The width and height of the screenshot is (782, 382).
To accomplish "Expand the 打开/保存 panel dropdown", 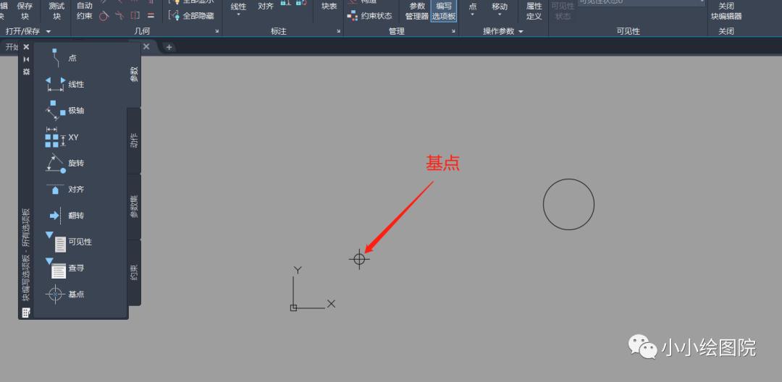I will (49, 31).
